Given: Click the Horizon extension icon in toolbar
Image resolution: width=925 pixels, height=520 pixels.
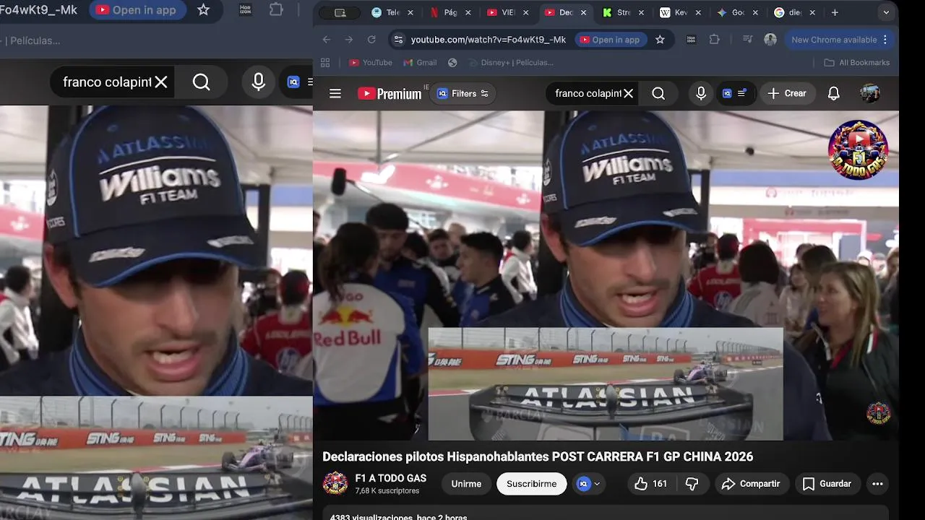Looking at the screenshot, I should (x=692, y=40).
